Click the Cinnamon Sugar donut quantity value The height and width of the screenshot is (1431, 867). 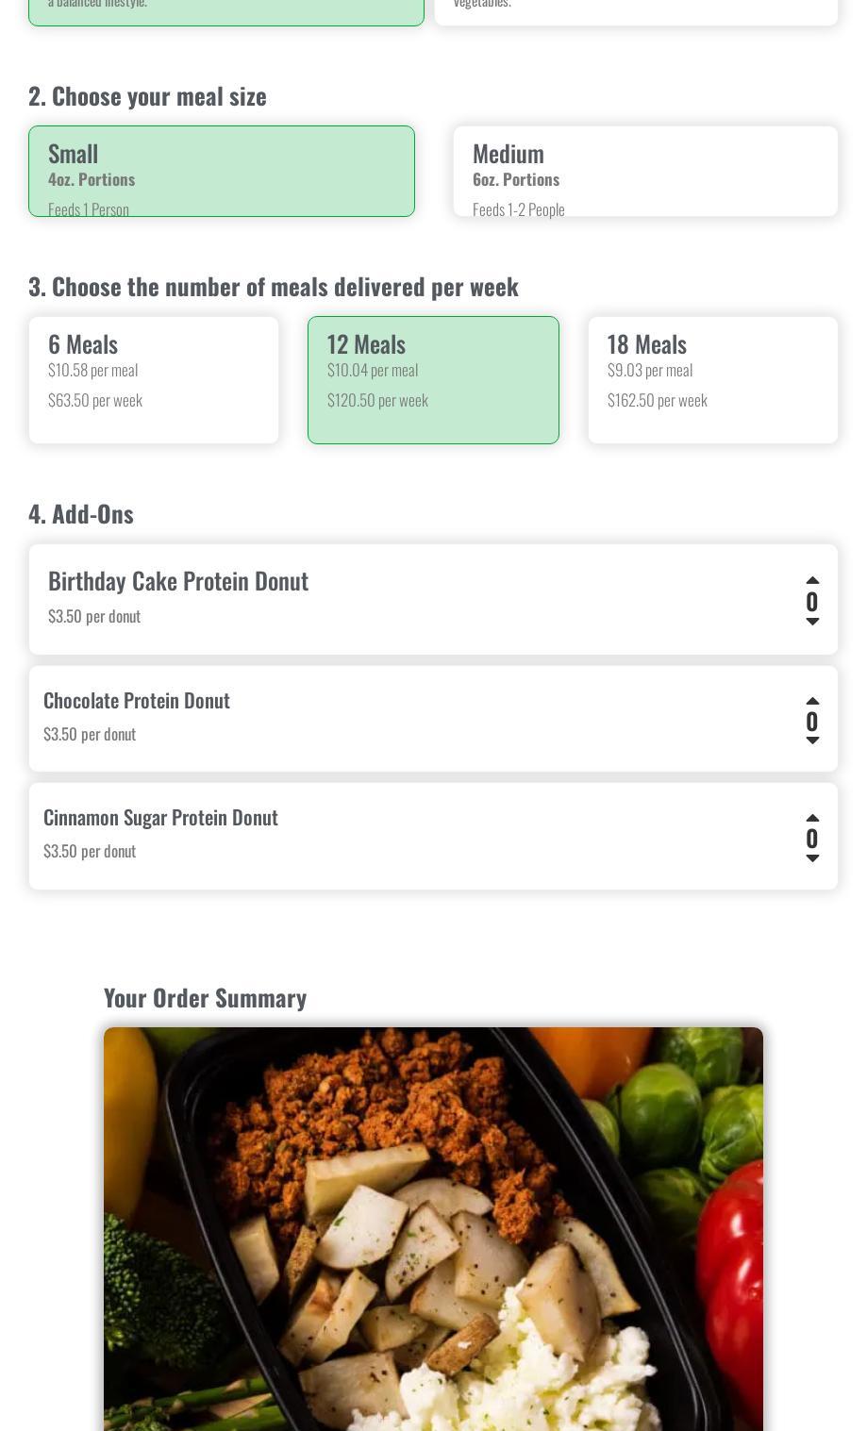click(811, 839)
